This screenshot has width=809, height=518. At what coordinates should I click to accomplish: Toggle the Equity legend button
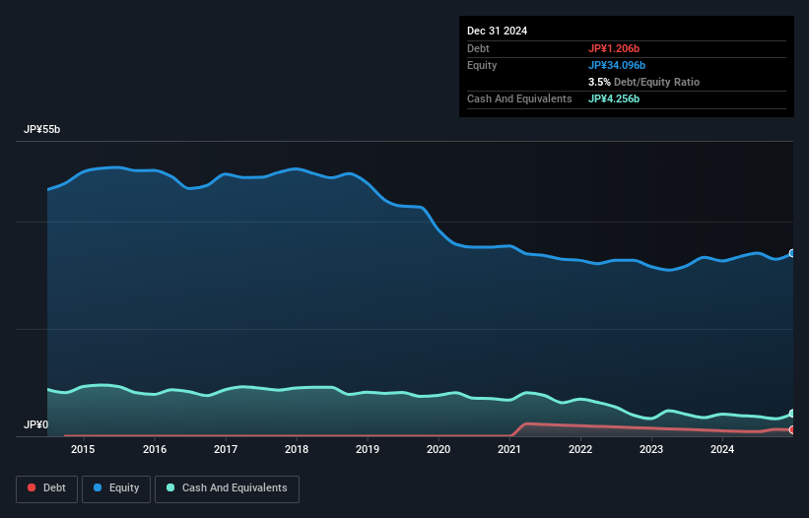click(x=116, y=488)
